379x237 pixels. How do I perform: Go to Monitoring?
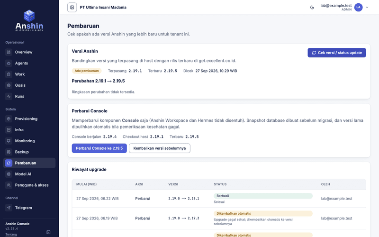pos(29,141)
